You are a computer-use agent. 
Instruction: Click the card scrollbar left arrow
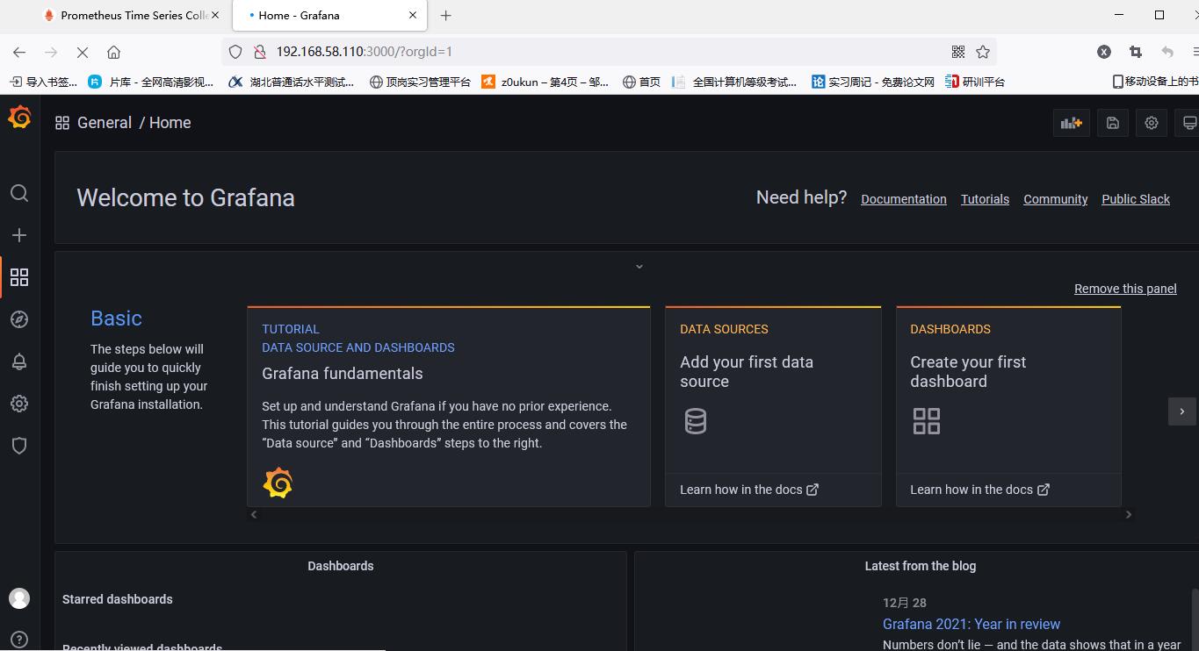254,515
